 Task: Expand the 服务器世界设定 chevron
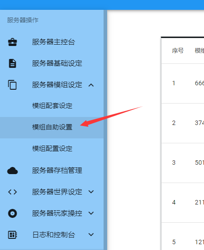coord(91,192)
